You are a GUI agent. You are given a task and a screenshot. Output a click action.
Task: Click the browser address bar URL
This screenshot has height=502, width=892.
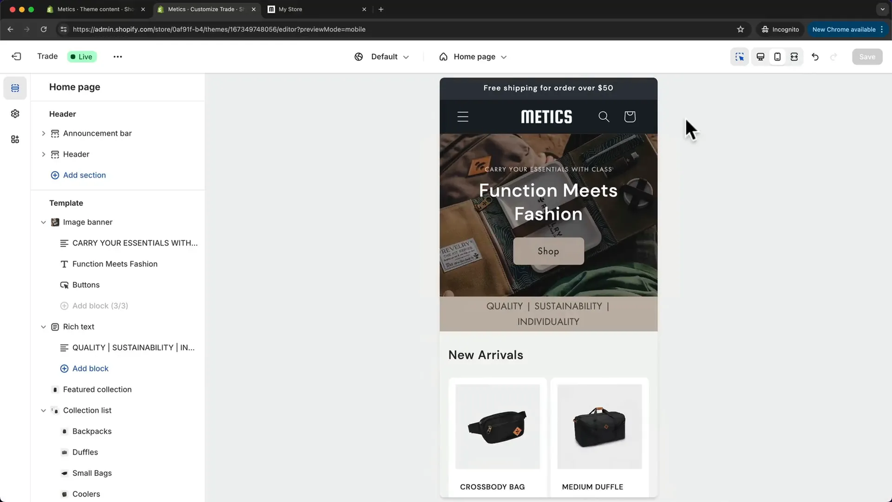click(219, 30)
